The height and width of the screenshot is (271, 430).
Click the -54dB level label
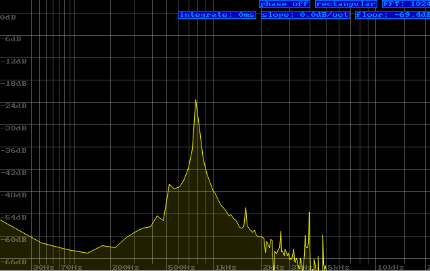[14, 218]
